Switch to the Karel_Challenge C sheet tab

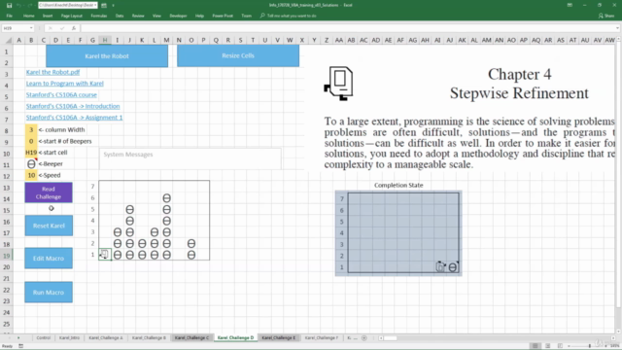click(x=191, y=337)
